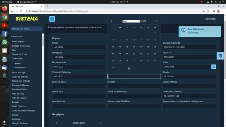This screenshot has height=127, width=226.
Task: Open AutoComplete in the sidebar
Action: point(18,42)
